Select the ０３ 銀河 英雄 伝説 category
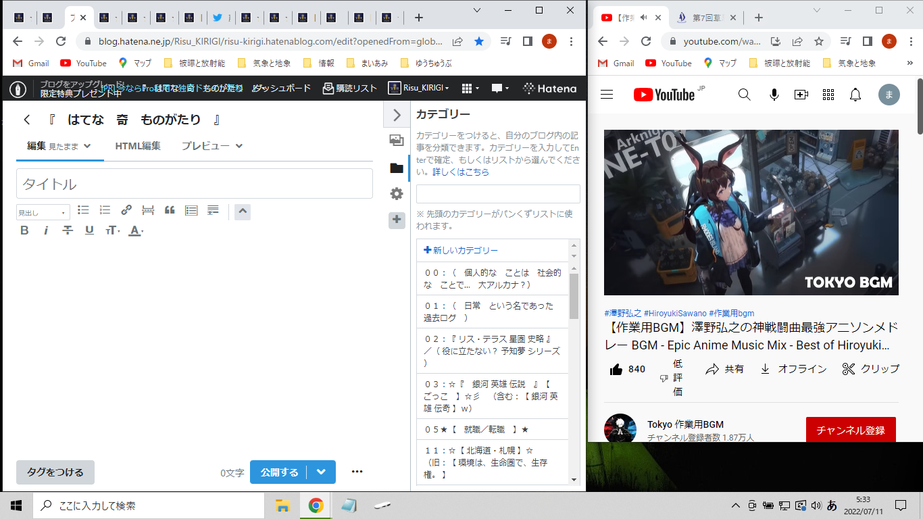This screenshot has width=923, height=519. (x=493, y=396)
